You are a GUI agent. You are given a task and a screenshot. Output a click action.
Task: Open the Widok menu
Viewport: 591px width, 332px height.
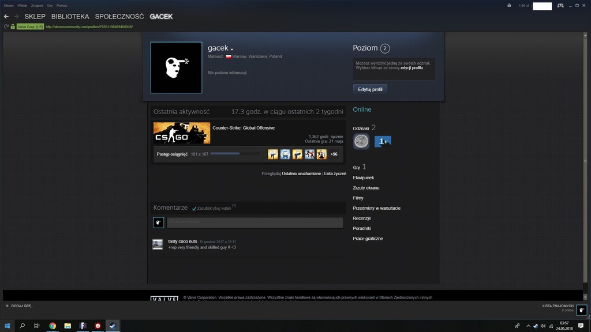click(22, 6)
